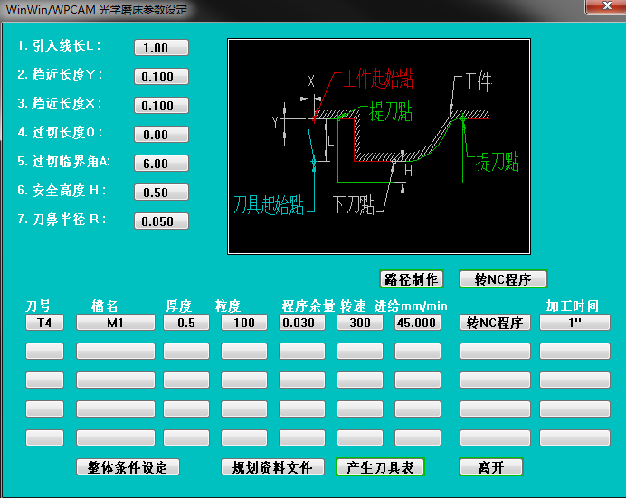Click the spindle speed value 300
The width and height of the screenshot is (626, 498).
[x=360, y=323]
